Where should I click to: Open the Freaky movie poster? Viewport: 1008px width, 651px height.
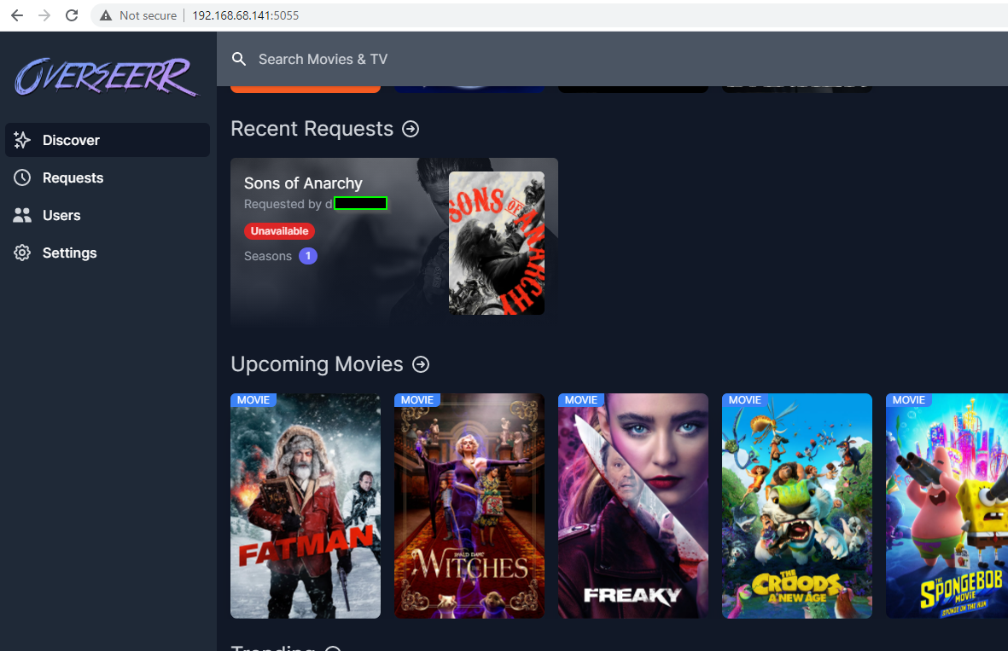(x=633, y=506)
